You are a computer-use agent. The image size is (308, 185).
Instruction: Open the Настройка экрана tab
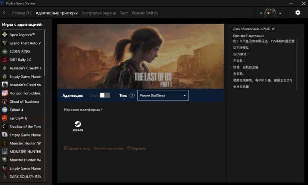click(99, 13)
